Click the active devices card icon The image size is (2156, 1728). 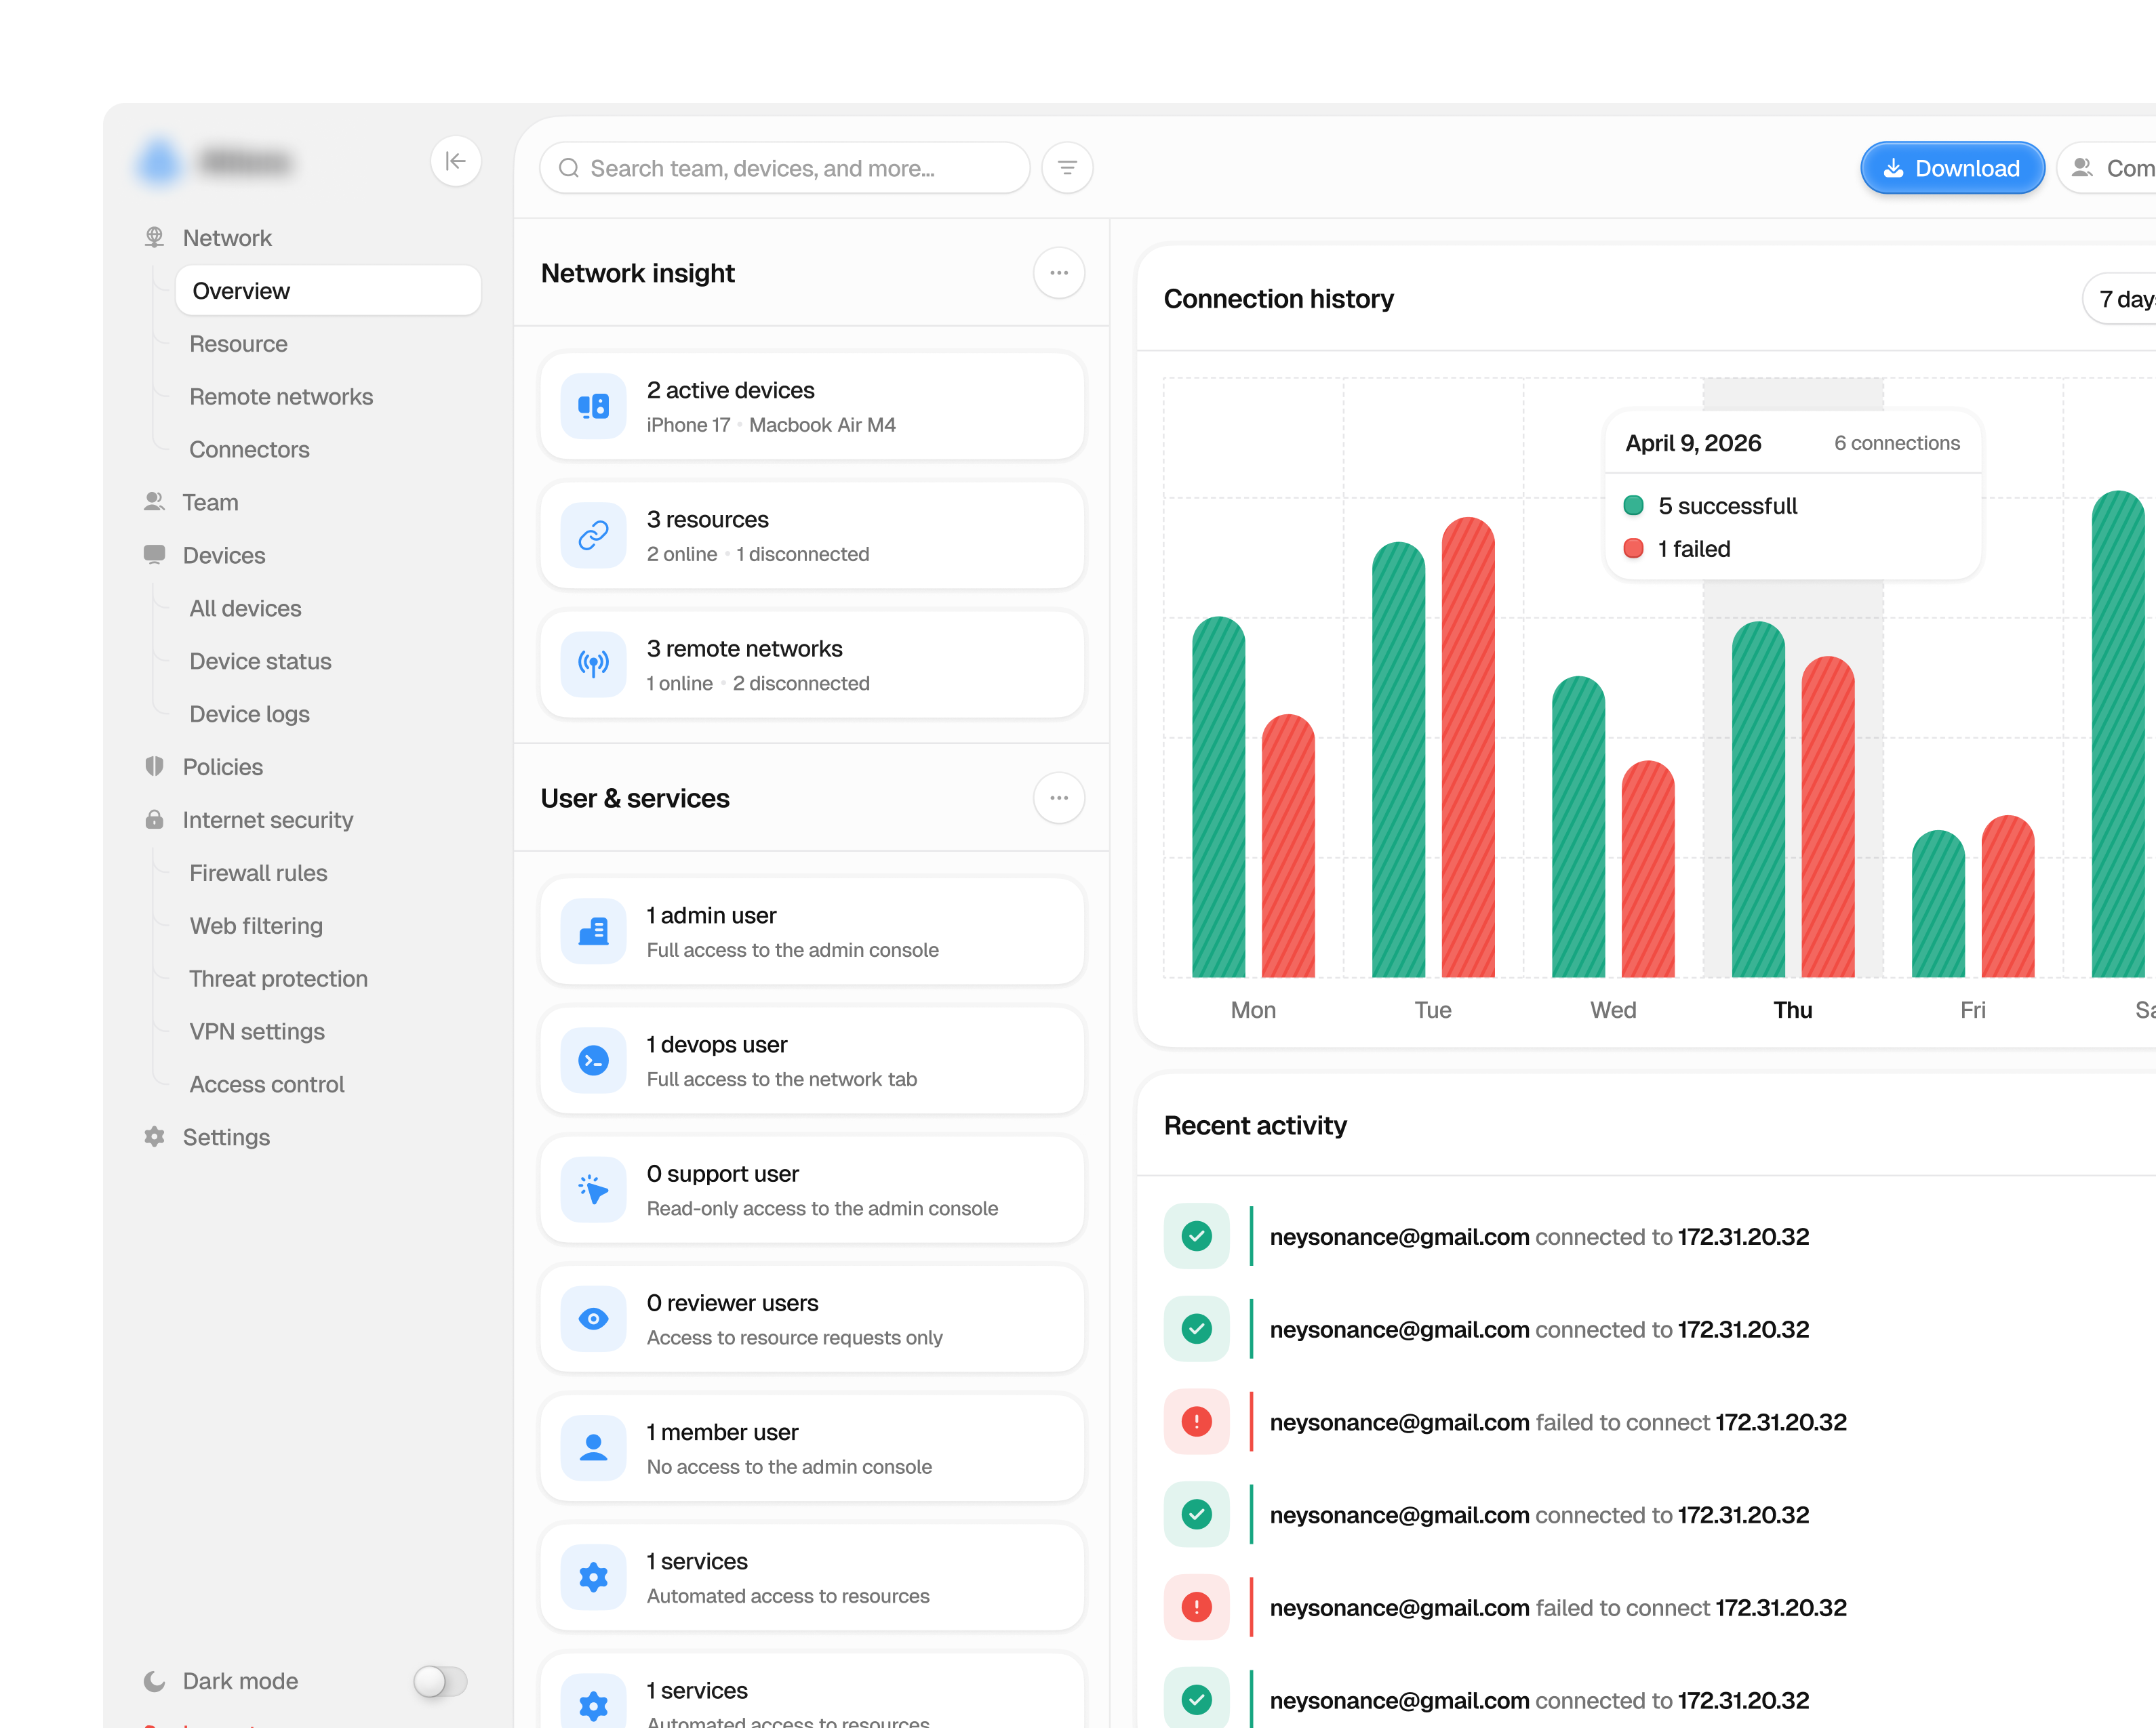click(x=593, y=406)
